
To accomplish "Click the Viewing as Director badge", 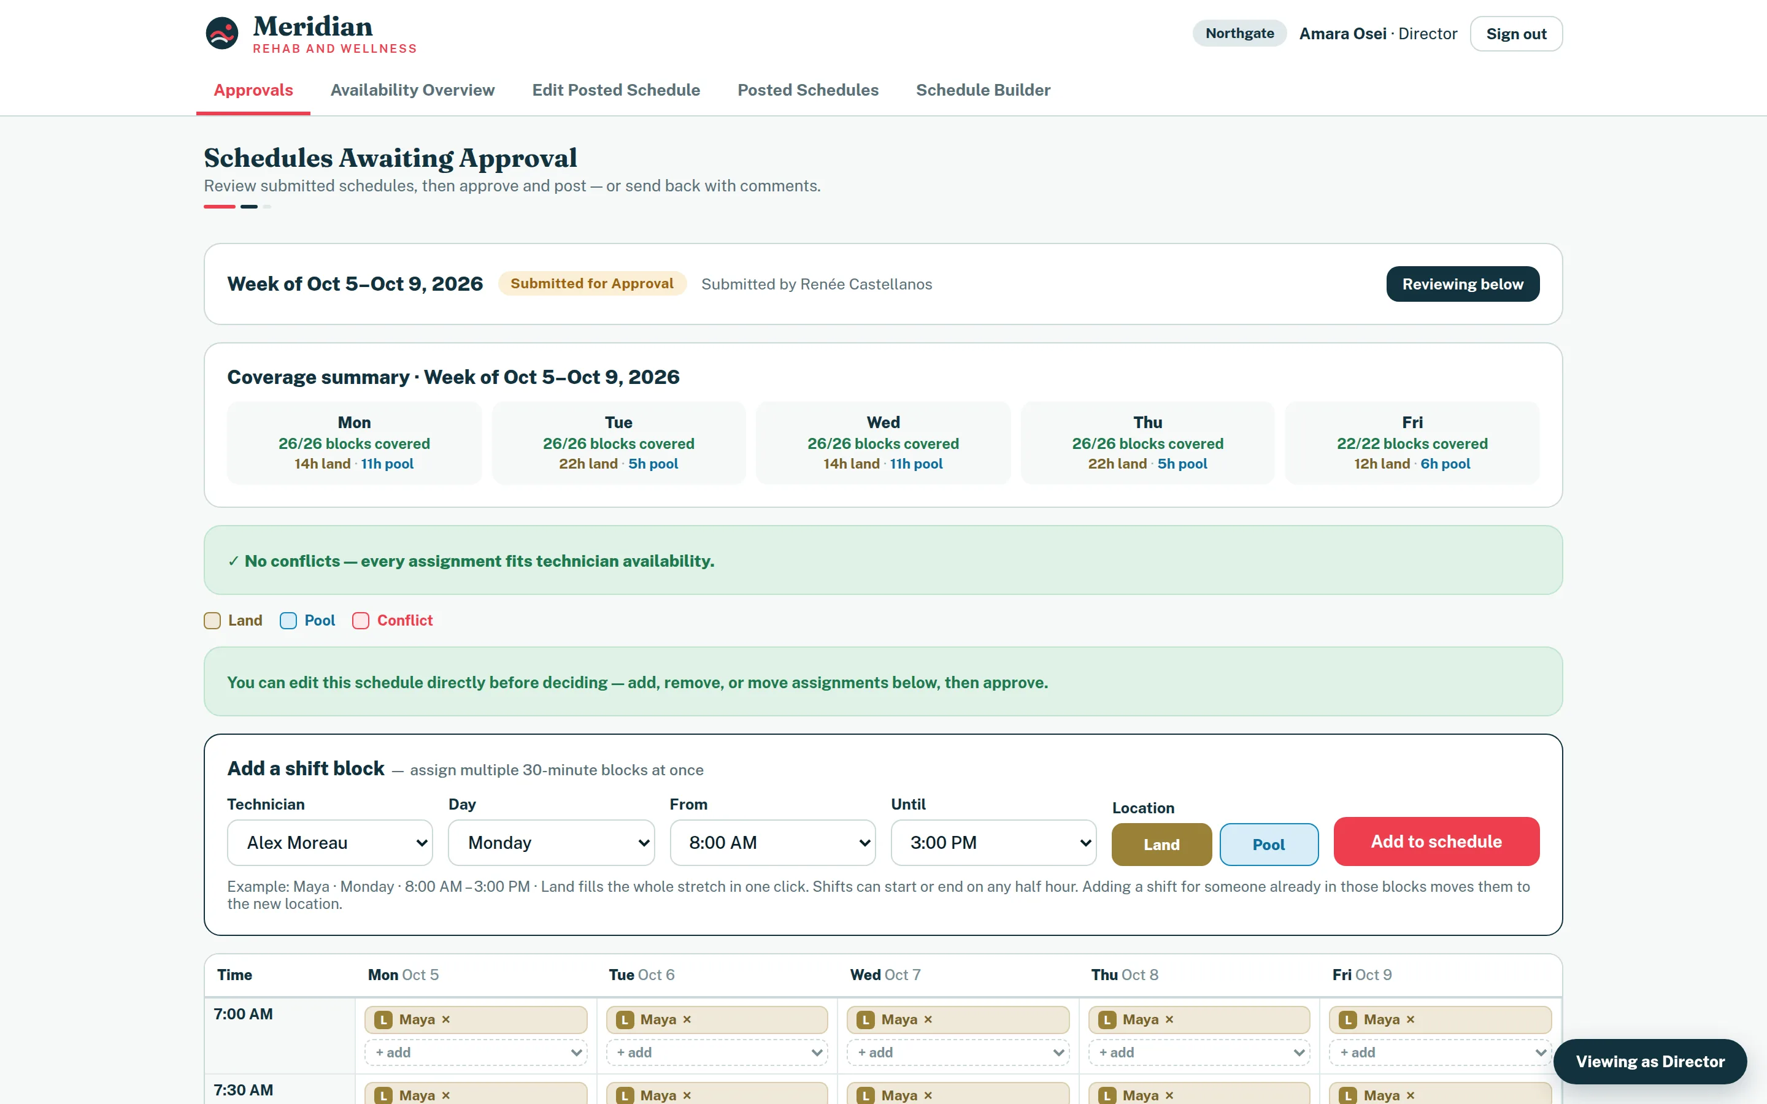I will 1650,1062.
